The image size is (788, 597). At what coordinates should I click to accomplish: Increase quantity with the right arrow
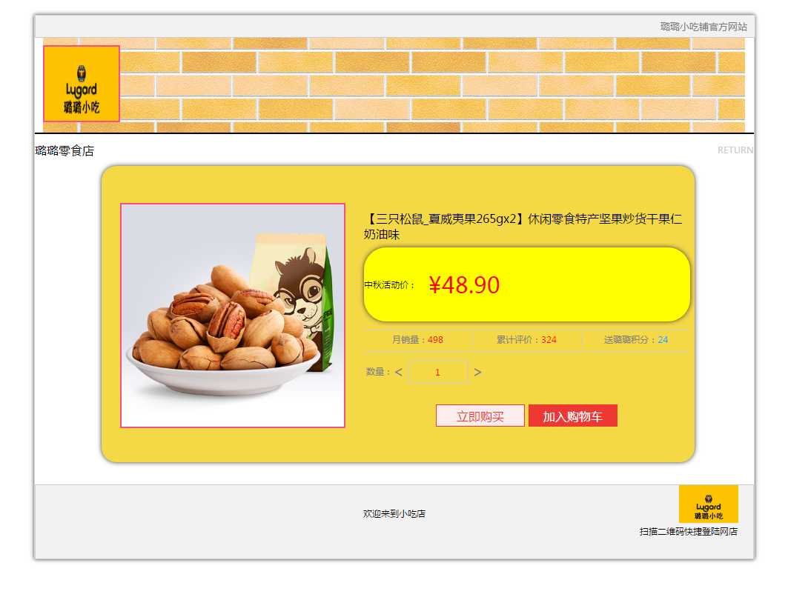pos(477,372)
